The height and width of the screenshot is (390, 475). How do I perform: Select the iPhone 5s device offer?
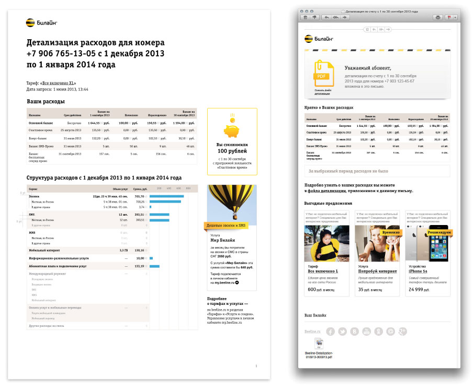click(x=421, y=271)
